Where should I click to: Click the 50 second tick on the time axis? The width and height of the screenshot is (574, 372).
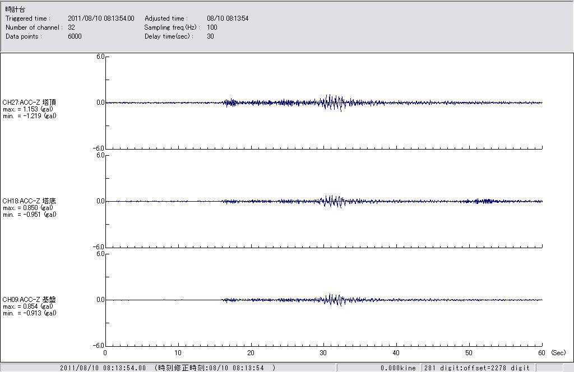pyautogui.click(x=469, y=354)
